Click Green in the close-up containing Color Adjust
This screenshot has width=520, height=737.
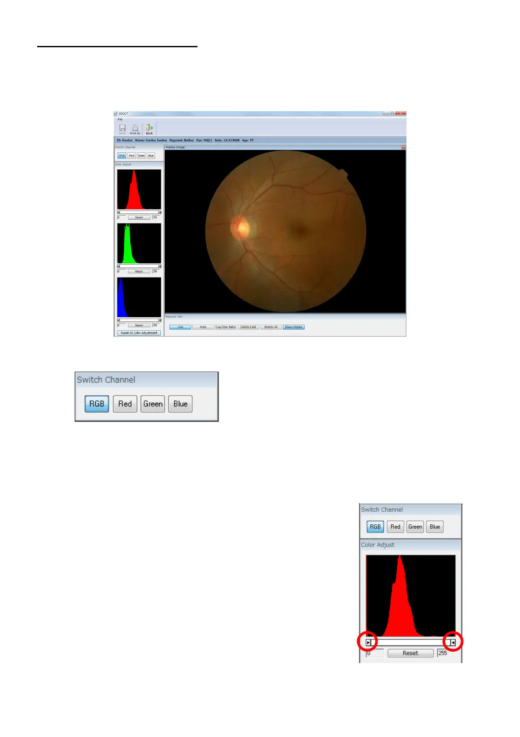[415, 526]
